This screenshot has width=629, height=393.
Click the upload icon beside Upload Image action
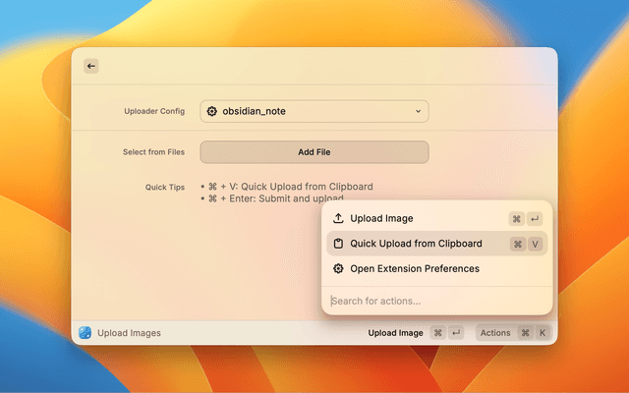[x=338, y=218]
